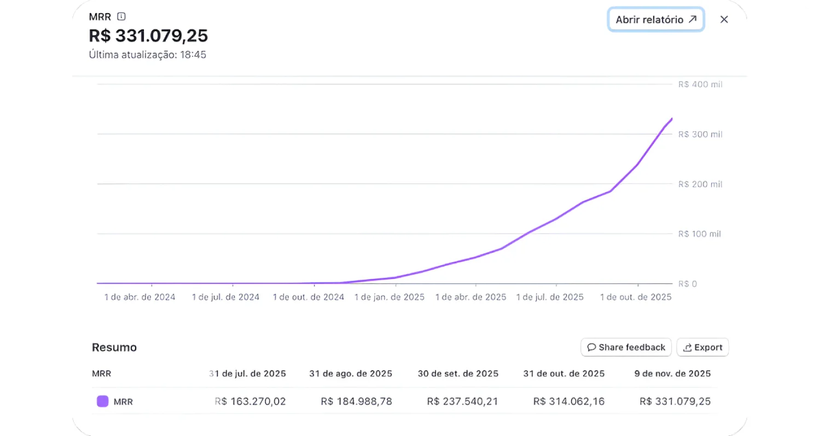This screenshot has height=436, width=819.
Task: Click the purple MRR legend swatch
Action: (x=102, y=402)
